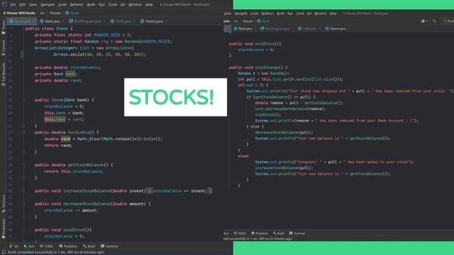This screenshot has height=255, width=454.
Task: Toggle the Structure tool window in the left sidebar
Action: pos(3,203)
